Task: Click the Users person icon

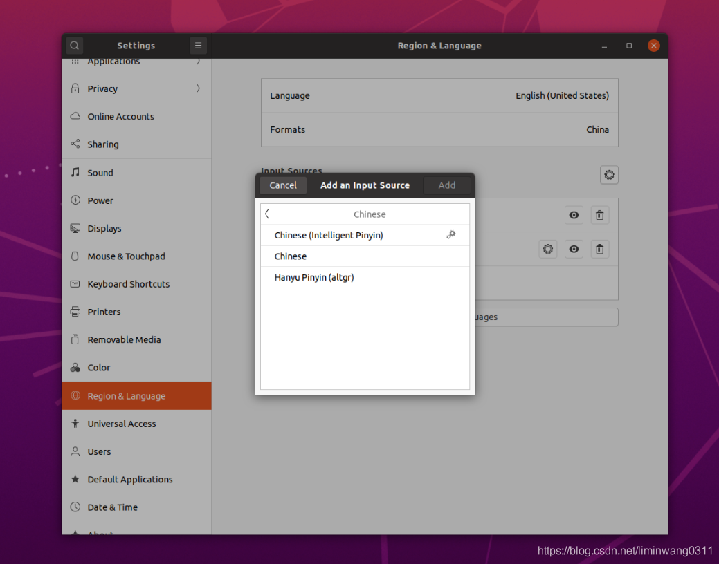Action: coord(75,451)
